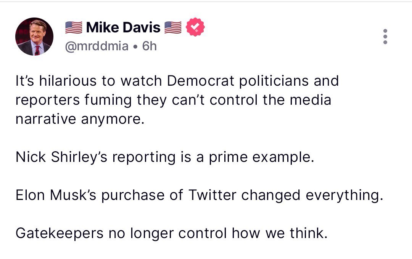Click the paragraph starting "It's hilarious to watch"
412x259 pixels.
pos(177,100)
